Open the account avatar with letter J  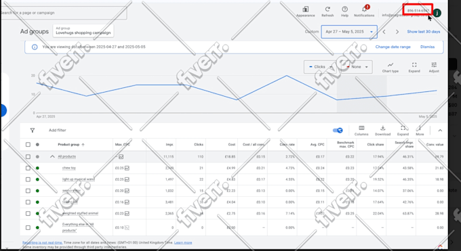437,13
